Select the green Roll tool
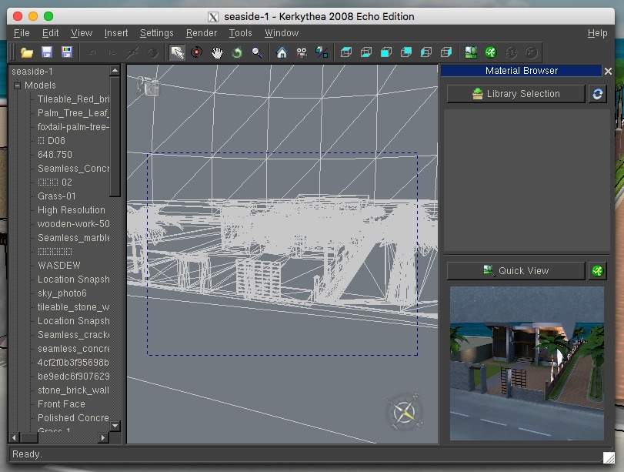This screenshot has height=472, width=624. [237, 52]
